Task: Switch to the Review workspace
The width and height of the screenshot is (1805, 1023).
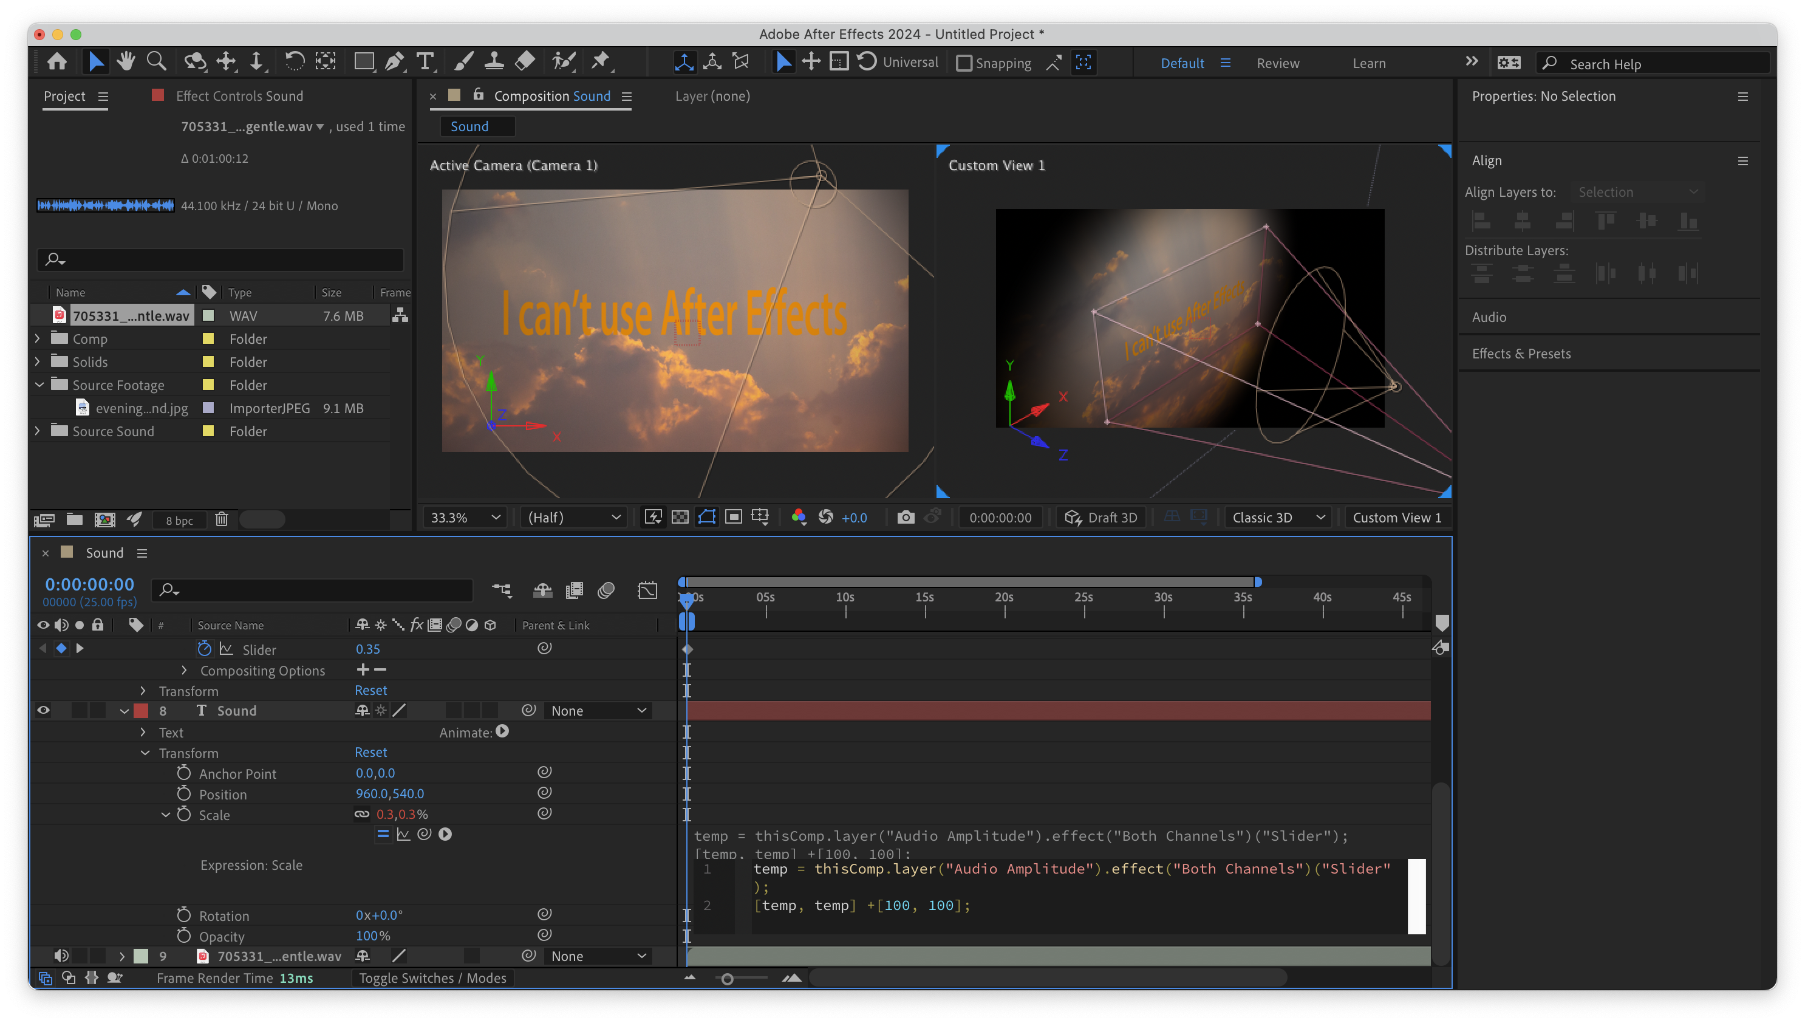Action: [1278, 63]
